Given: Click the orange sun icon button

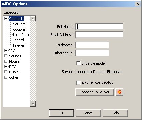Looking at the screenshot, I should pos(119,92).
